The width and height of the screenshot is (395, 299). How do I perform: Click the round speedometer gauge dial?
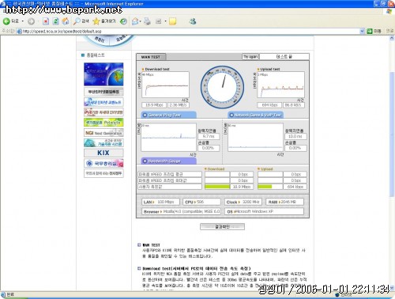pyautogui.click(x=222, y=87)
